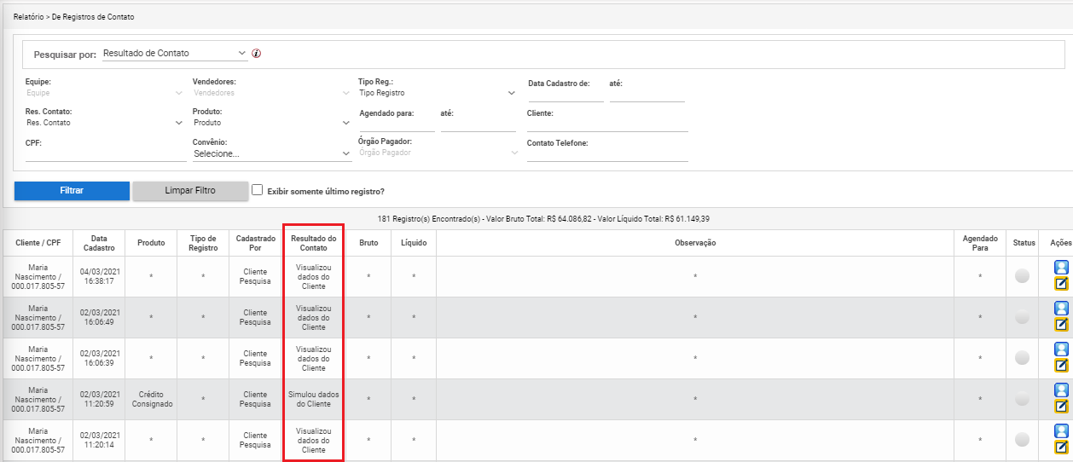Expand the Res. Contato dropdown
Screen dimensions: 1073x462
(x=104, y=123)
